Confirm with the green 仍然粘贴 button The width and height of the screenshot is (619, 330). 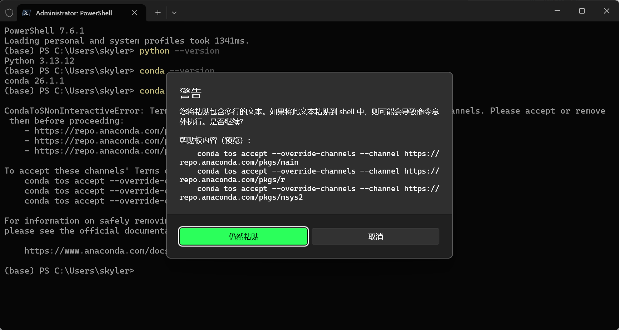click(x=243, y=236)
